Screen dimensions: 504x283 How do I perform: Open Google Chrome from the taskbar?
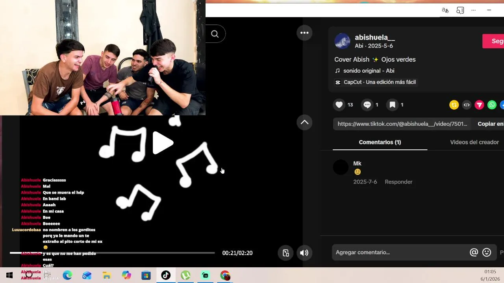(x=225, y=275)
